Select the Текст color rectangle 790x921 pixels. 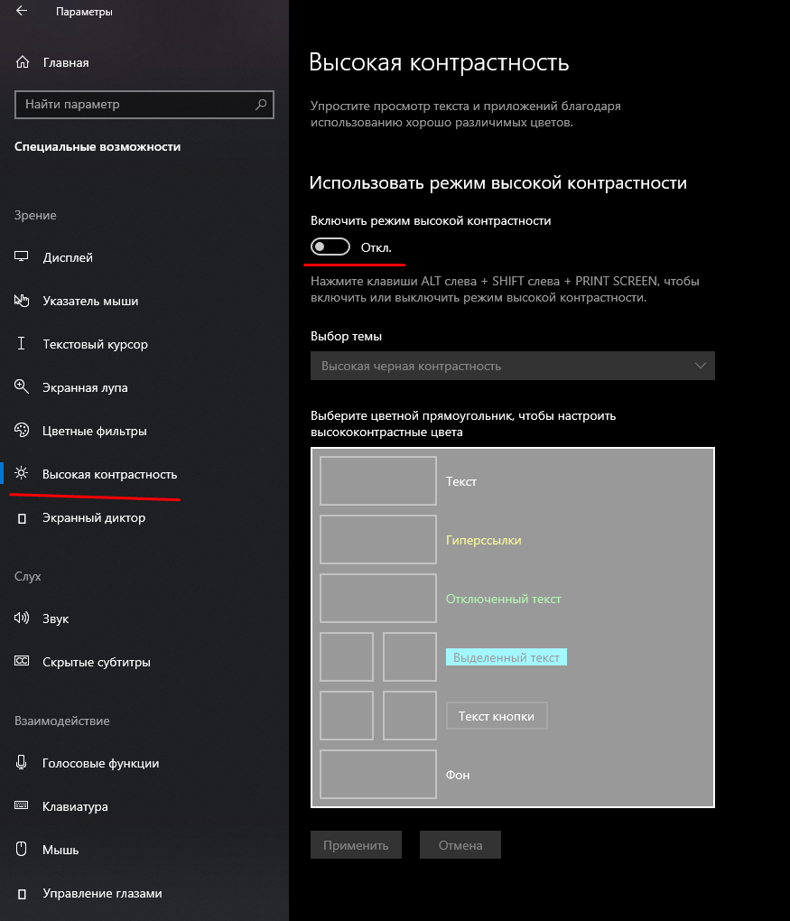[x=378, y=481]
